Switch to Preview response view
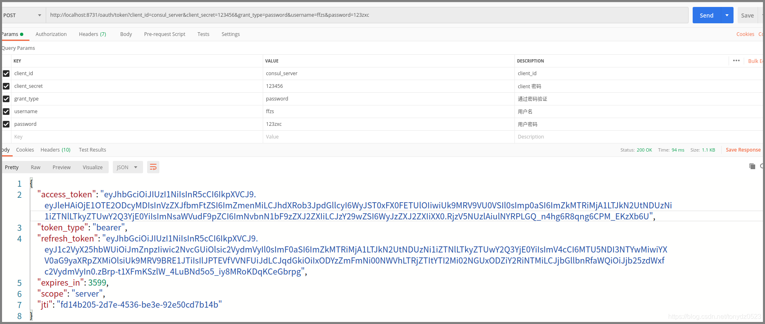Viewport: 765px width, 324px height. [62, 167]
